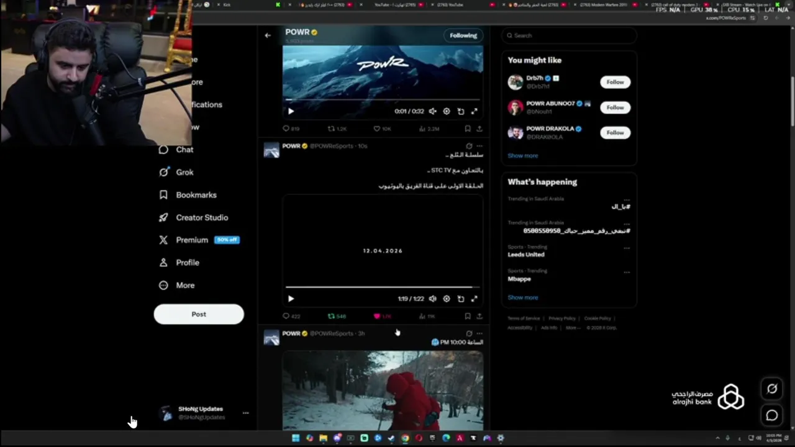The image size is (795, 447).
Task: Bookmark the post with 422 replies
Action: 468,316
